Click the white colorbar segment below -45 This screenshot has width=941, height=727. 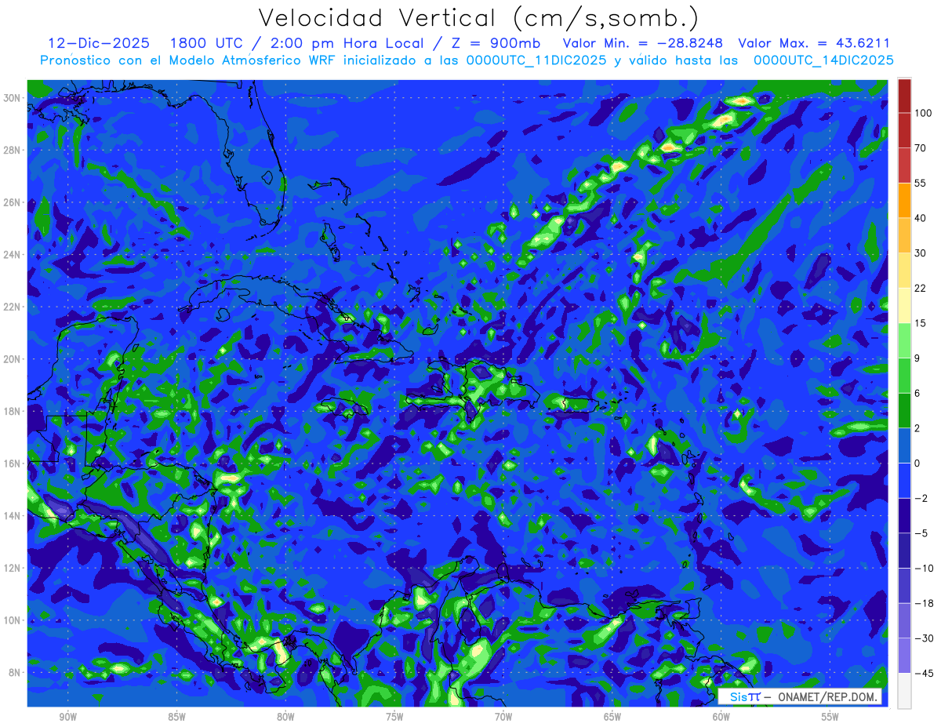pos(904,690)
